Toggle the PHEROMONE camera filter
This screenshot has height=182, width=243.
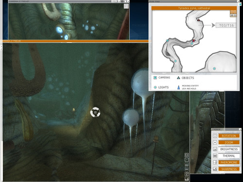(x=229, y=162)
